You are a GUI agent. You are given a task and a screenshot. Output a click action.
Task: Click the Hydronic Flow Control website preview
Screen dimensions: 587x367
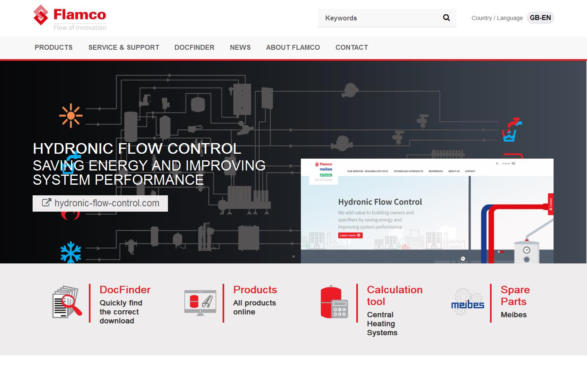click(x=427, y=210)
